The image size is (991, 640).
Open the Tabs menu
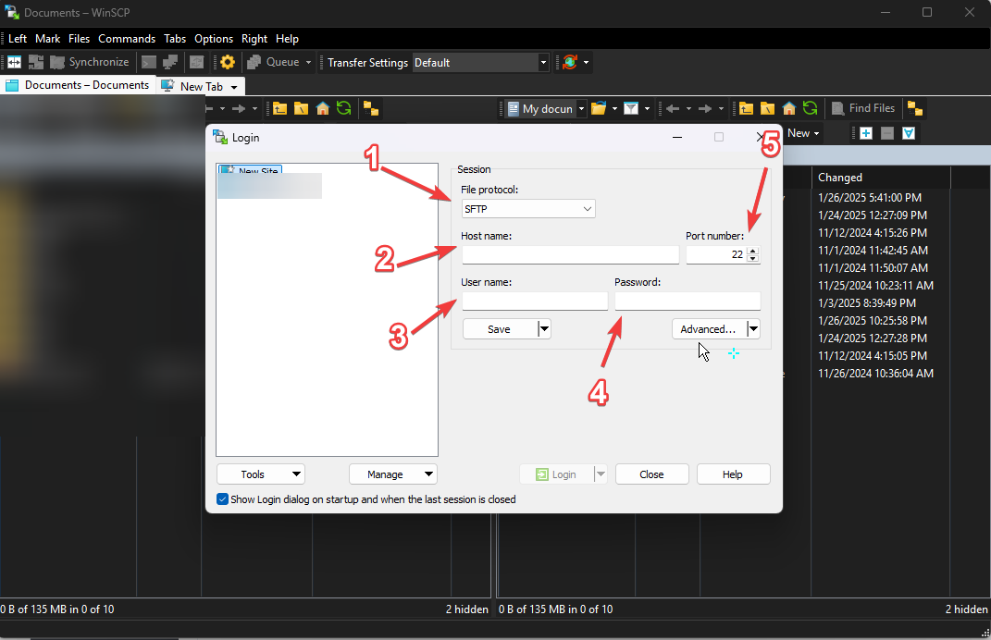pyautogui.click(x=175, y=39)
